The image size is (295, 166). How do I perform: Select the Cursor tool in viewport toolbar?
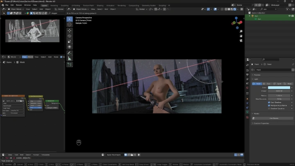[x=69, y=25]
